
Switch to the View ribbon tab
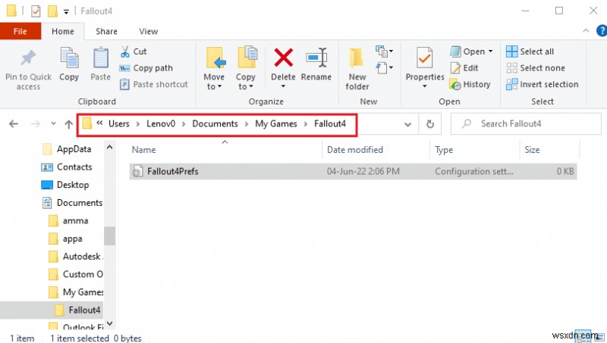tap(148, 31)
